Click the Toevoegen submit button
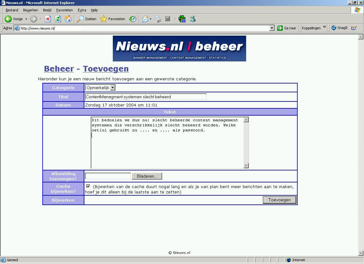The image size is (364, 264). pyautogui.click(x=280, y=200)
